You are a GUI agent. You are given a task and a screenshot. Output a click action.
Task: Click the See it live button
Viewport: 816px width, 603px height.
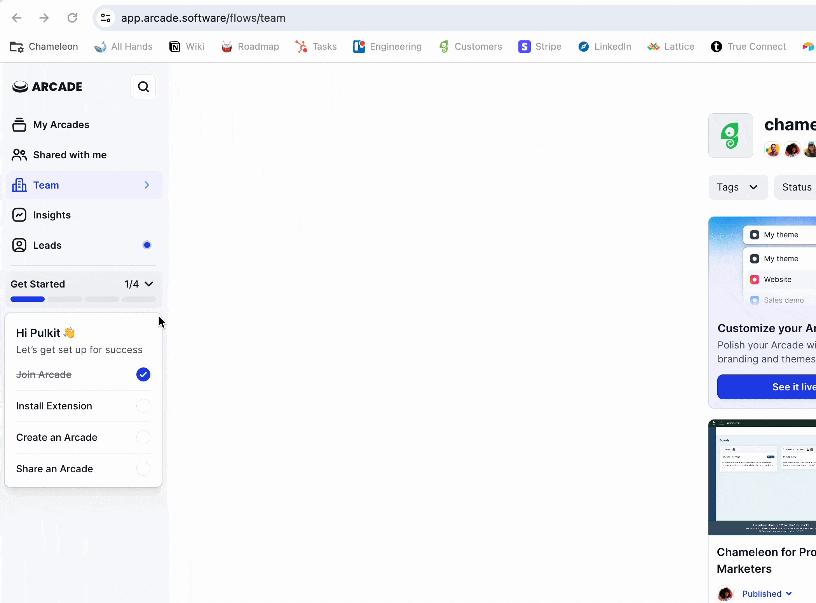(767, 387)
